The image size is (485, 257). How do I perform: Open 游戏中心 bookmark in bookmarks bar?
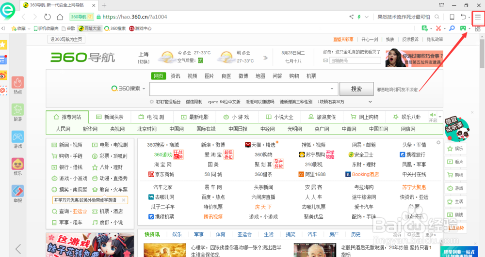click(140, 29)
